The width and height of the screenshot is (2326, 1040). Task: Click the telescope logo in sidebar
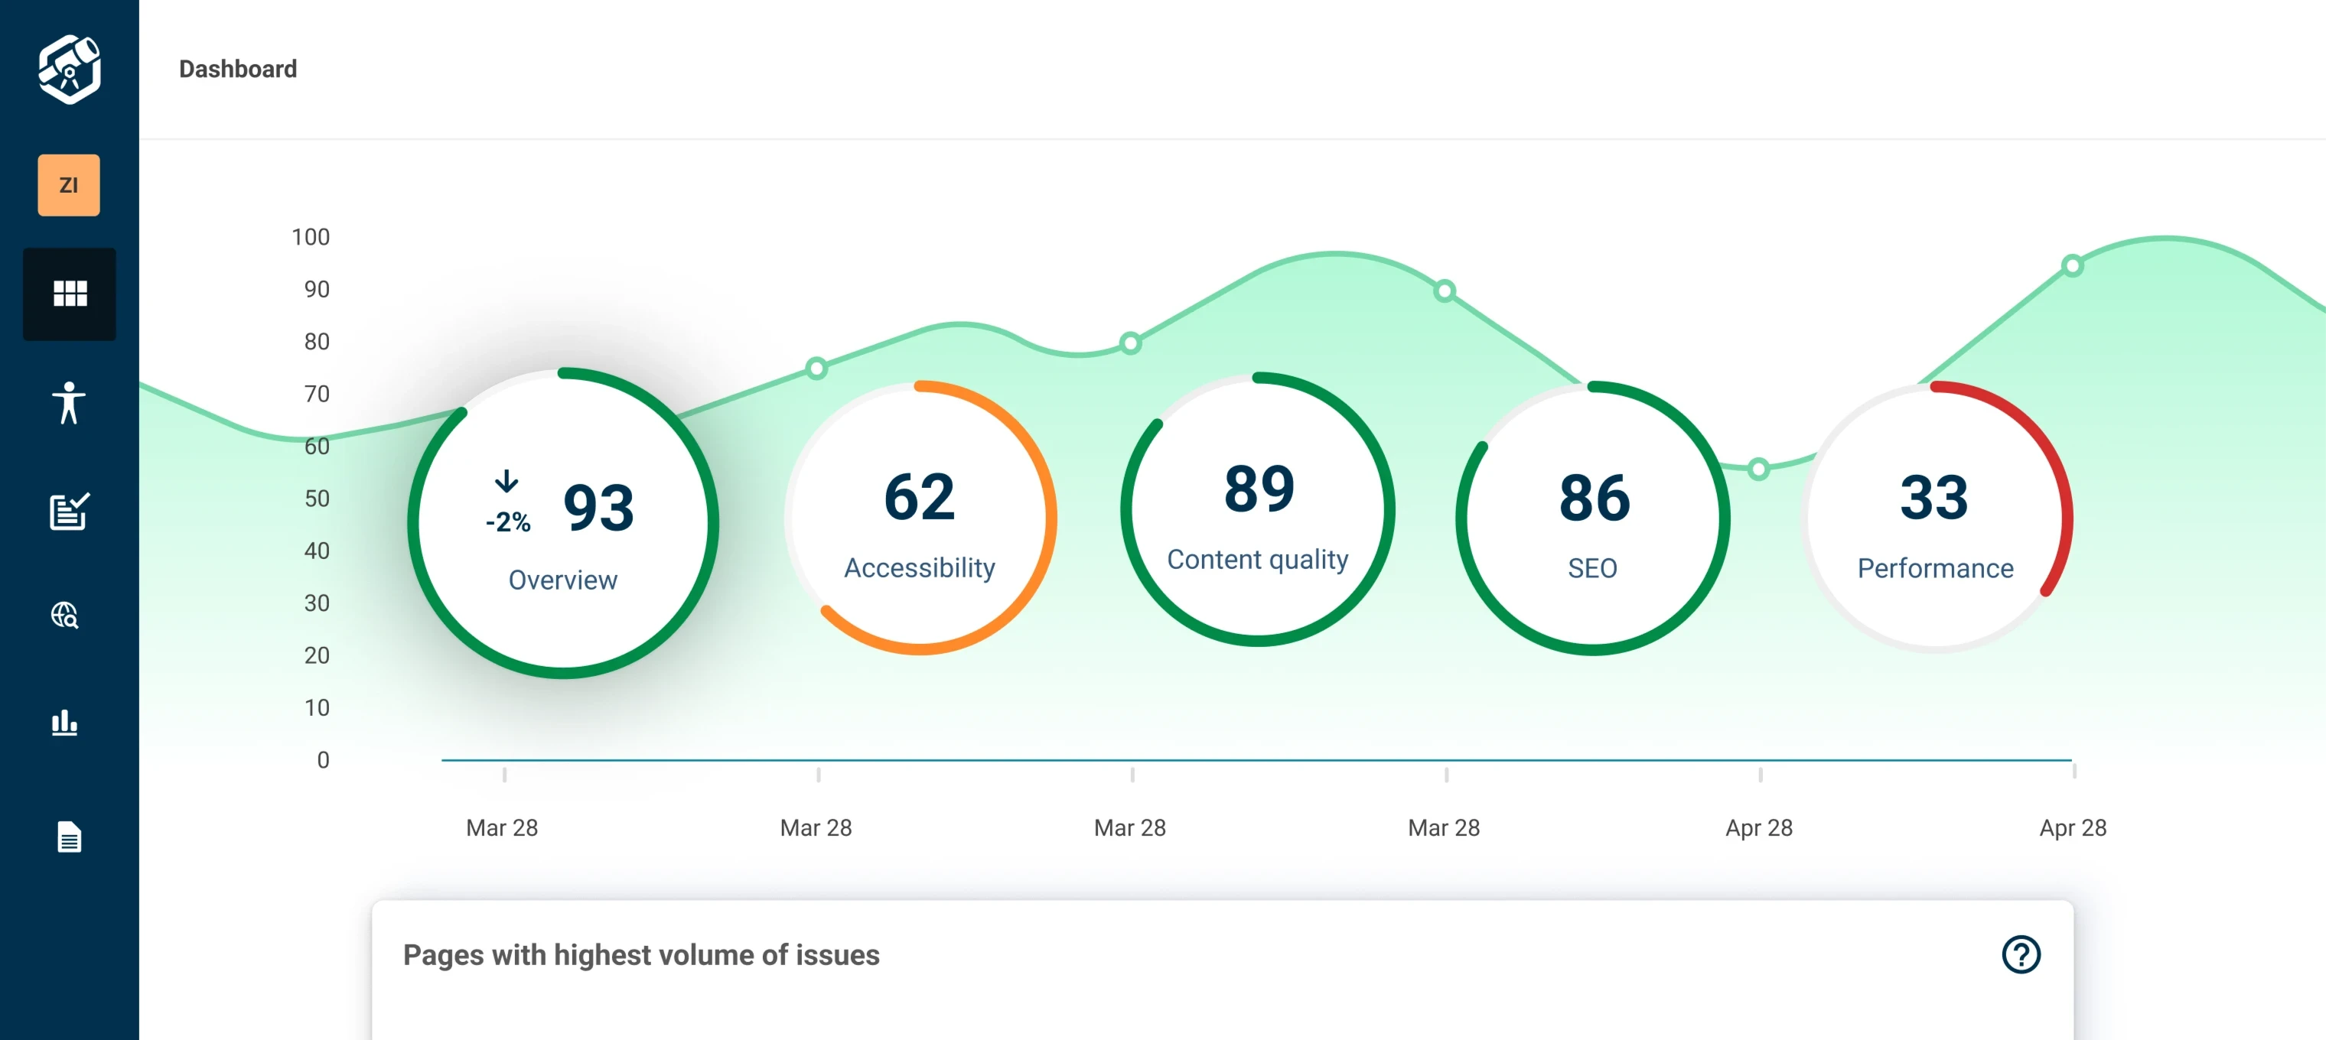70,70
